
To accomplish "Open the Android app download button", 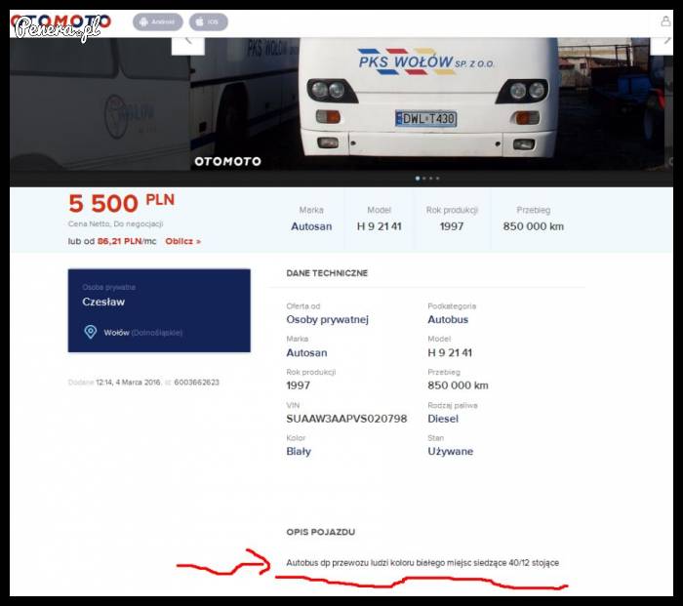I will click(158, 21).
